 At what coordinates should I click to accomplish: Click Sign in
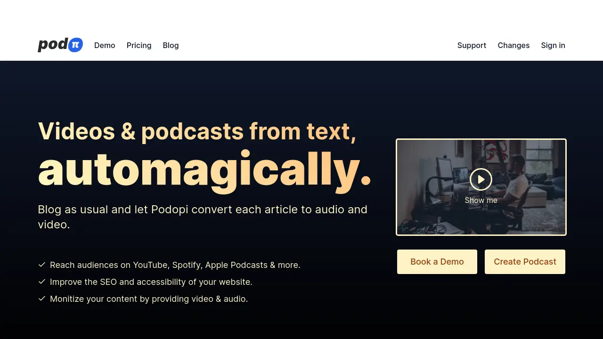click(x=553, y=45)
